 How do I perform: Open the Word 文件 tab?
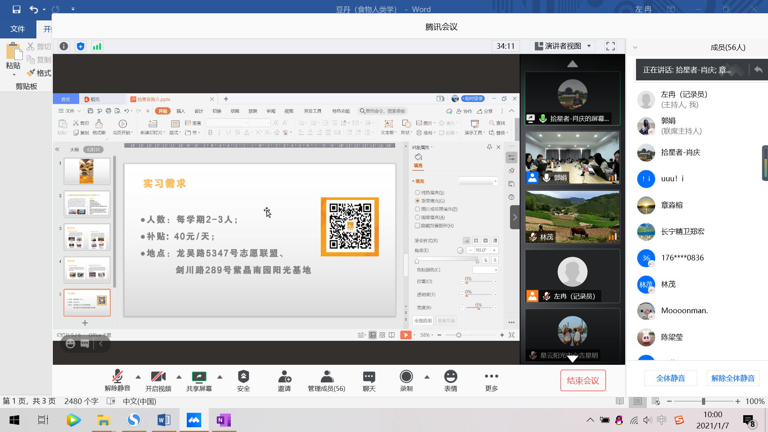(17, 29)
